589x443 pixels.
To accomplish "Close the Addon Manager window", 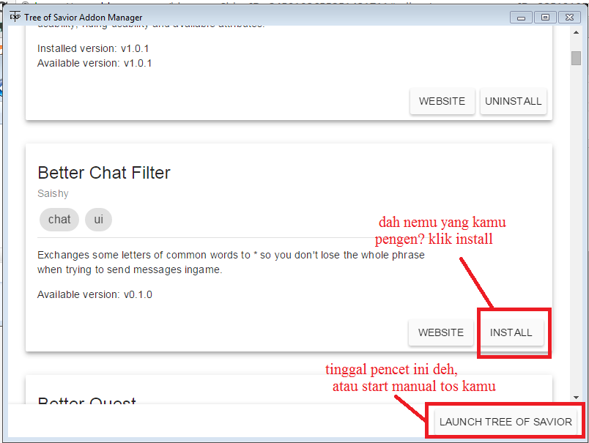I will coord(569,18).
